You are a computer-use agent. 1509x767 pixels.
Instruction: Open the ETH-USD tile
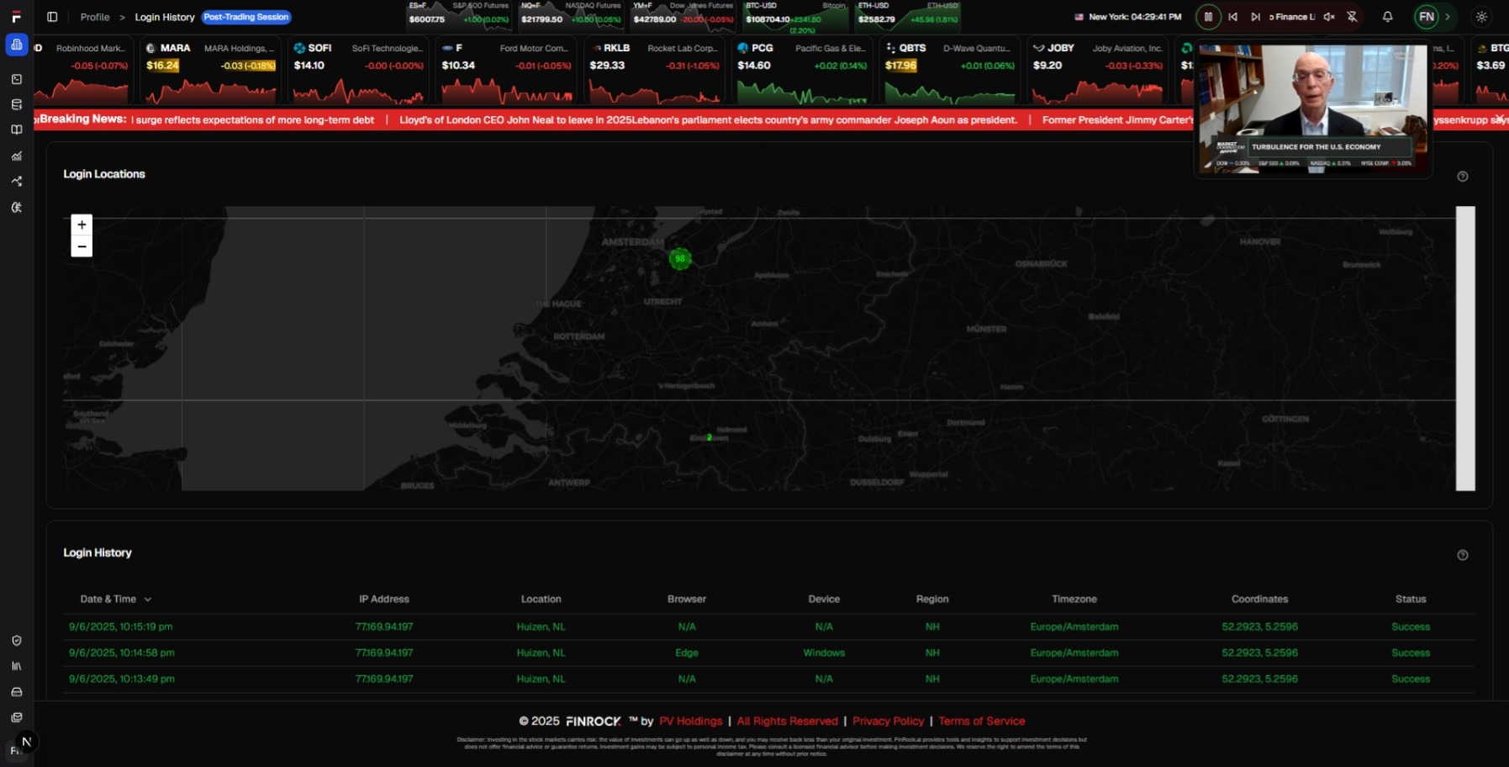tap(907, 17)
